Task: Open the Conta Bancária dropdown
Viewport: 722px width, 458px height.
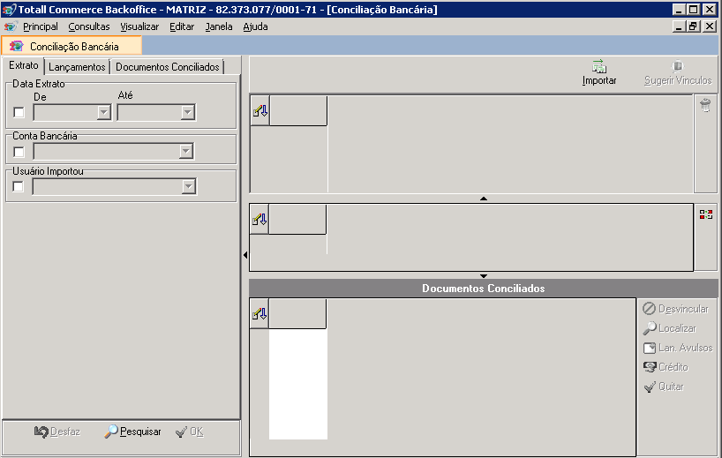Action: 185,151
